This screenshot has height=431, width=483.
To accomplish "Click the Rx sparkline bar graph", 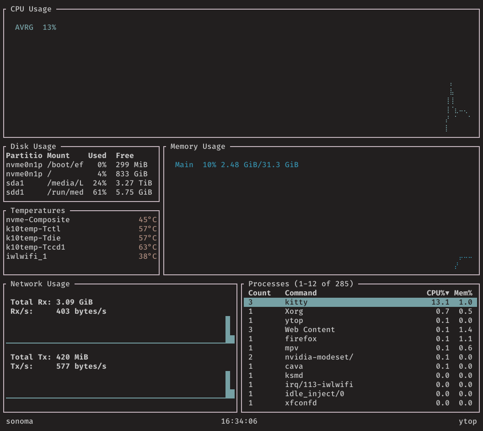I will click(120, 329).
